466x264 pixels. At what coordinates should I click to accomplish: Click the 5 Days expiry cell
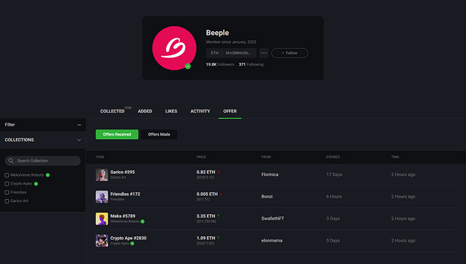pyautogui.click(x=333, y=240)
